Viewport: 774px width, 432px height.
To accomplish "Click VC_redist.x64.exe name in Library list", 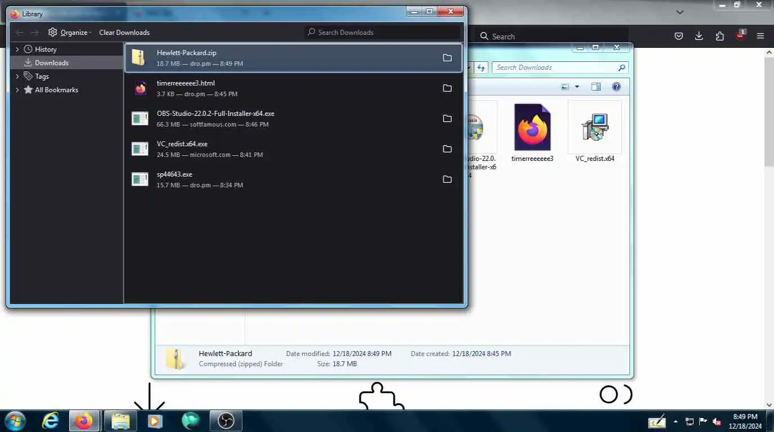I will pos(182,144).
